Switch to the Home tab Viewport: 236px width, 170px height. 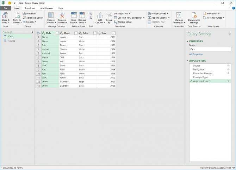point(17,8)
